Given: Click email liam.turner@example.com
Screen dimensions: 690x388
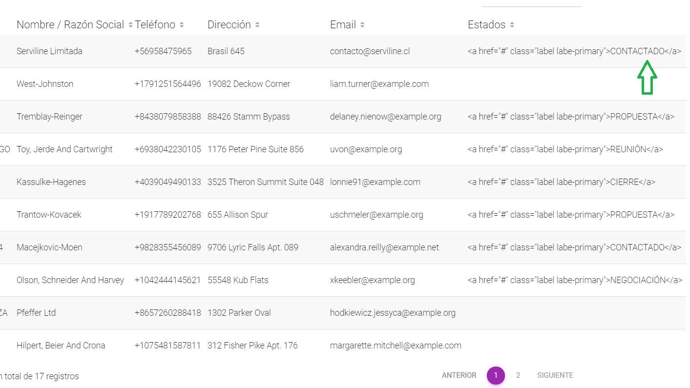Looking at the screenshot, I should [379, 84].
